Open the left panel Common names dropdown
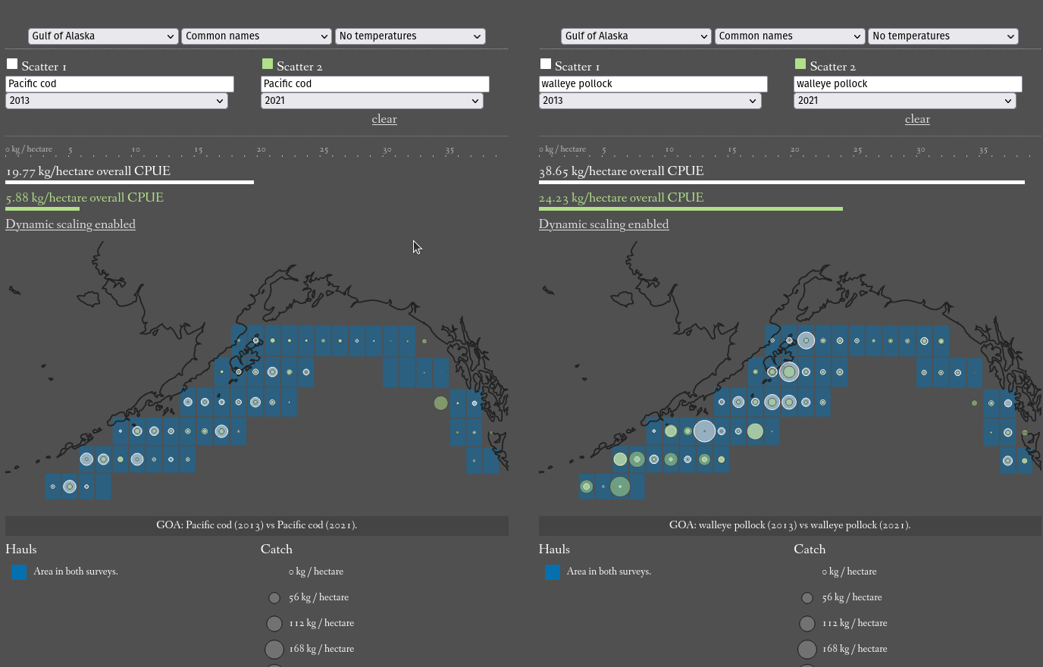This screenshot has height=667, width=1043. [256, 36]
